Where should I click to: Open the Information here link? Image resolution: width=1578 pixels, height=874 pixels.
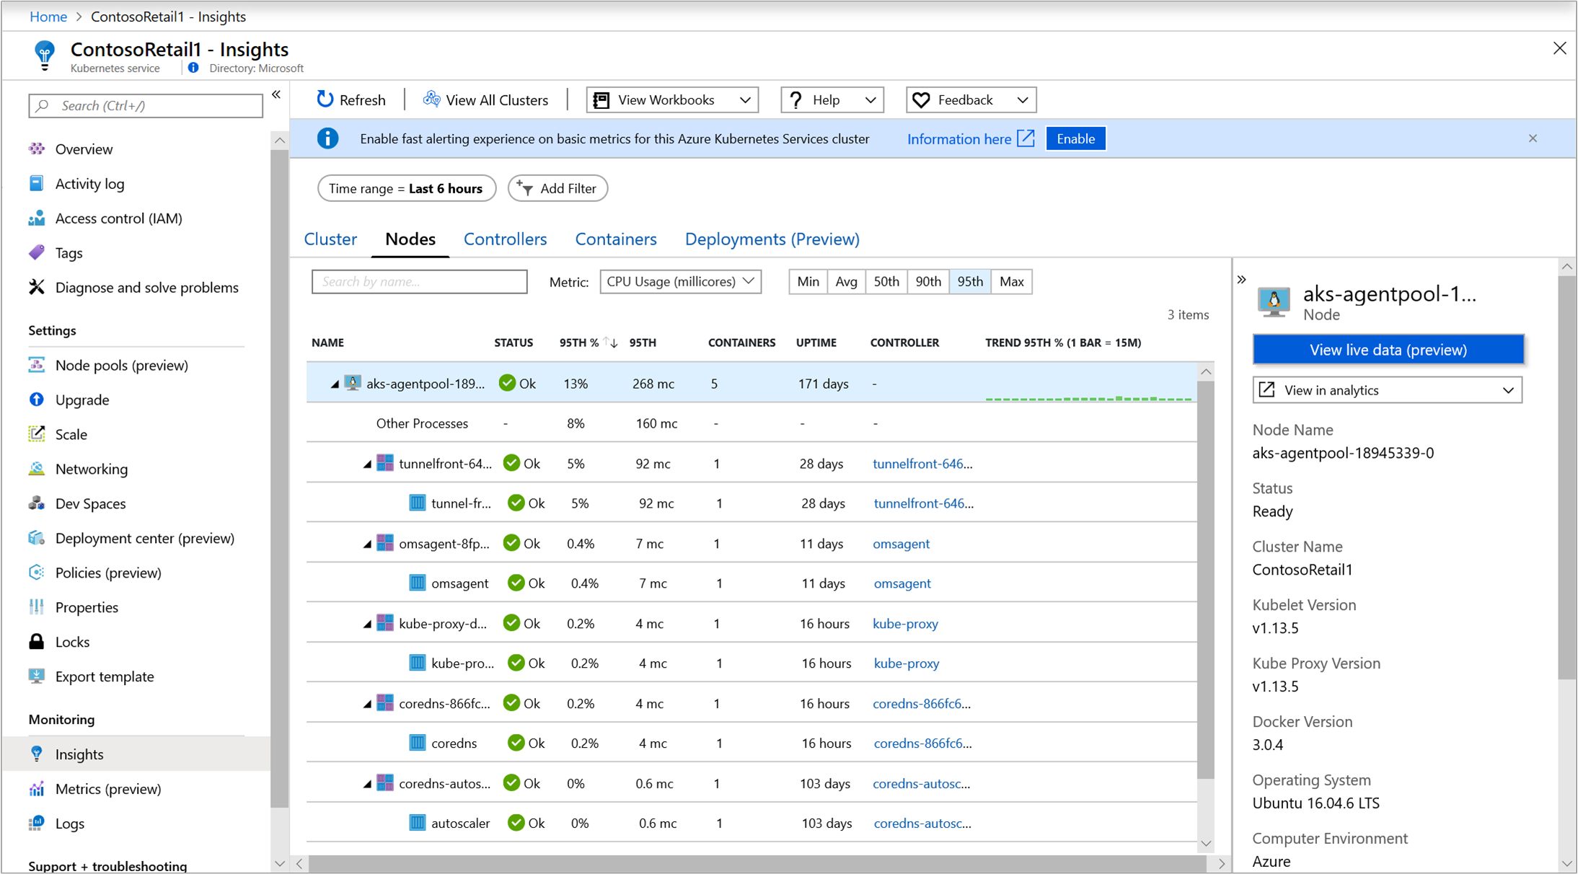pyautogui.click(x=959, y=139)
